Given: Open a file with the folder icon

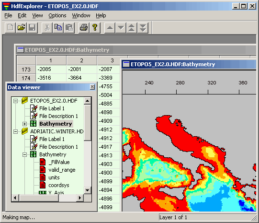Looking at the screenshot, I should 22,28.
